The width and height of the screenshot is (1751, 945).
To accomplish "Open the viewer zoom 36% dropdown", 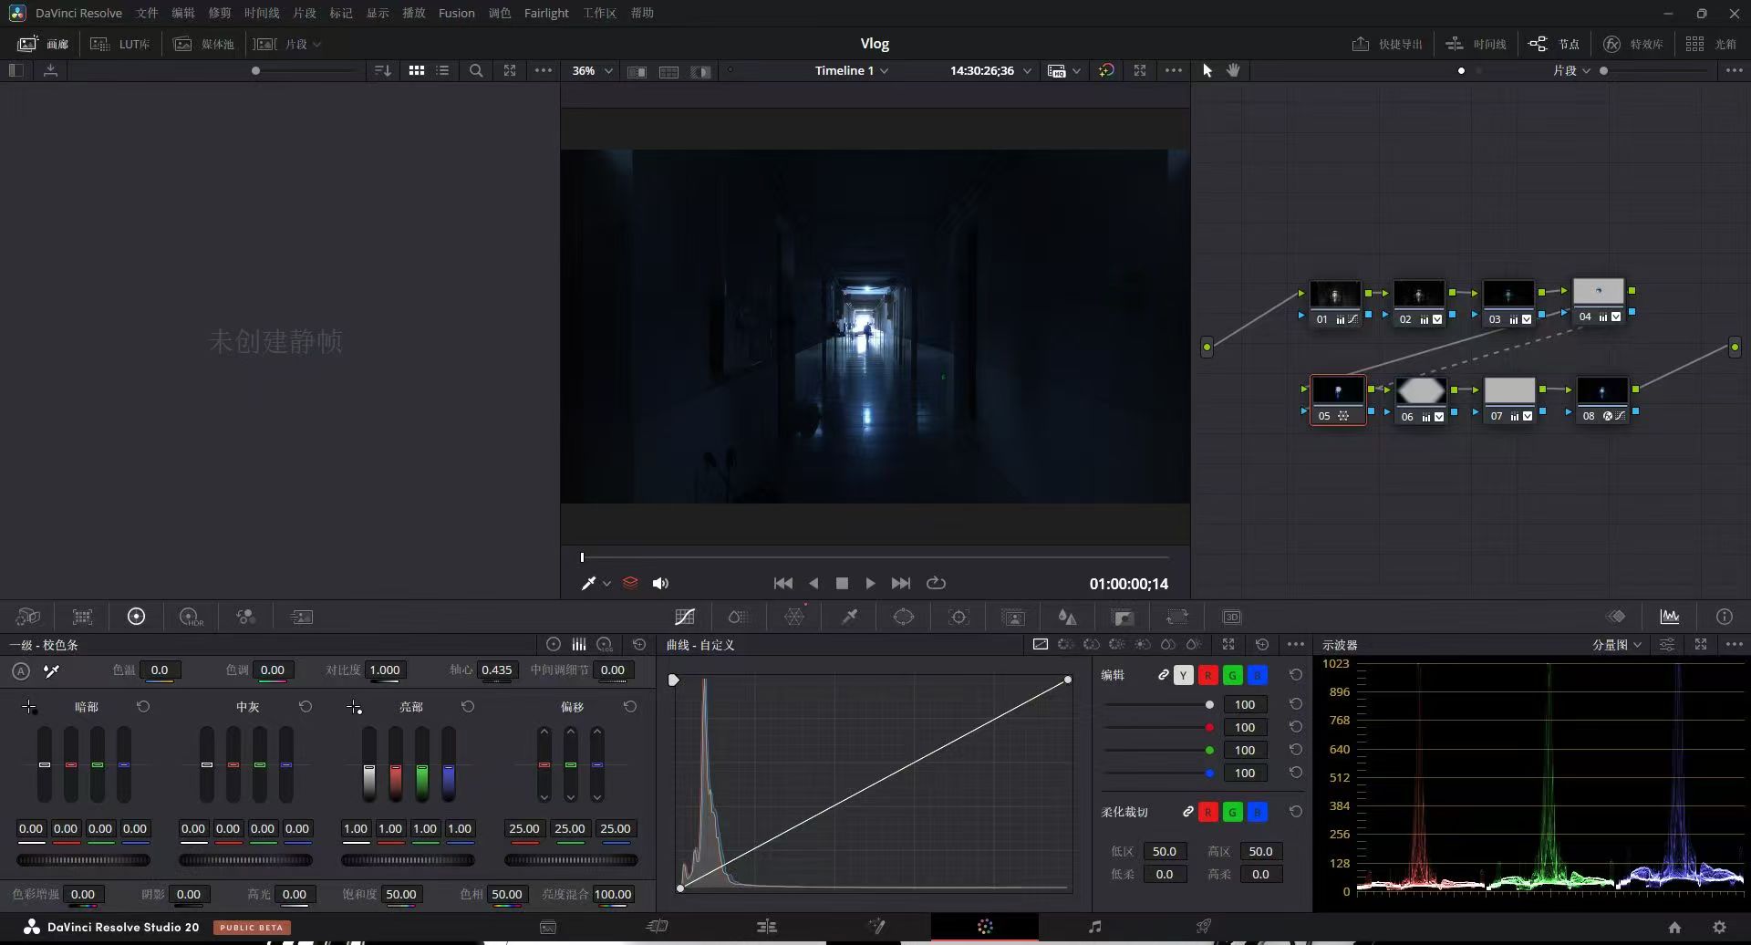I will [592, 70].
